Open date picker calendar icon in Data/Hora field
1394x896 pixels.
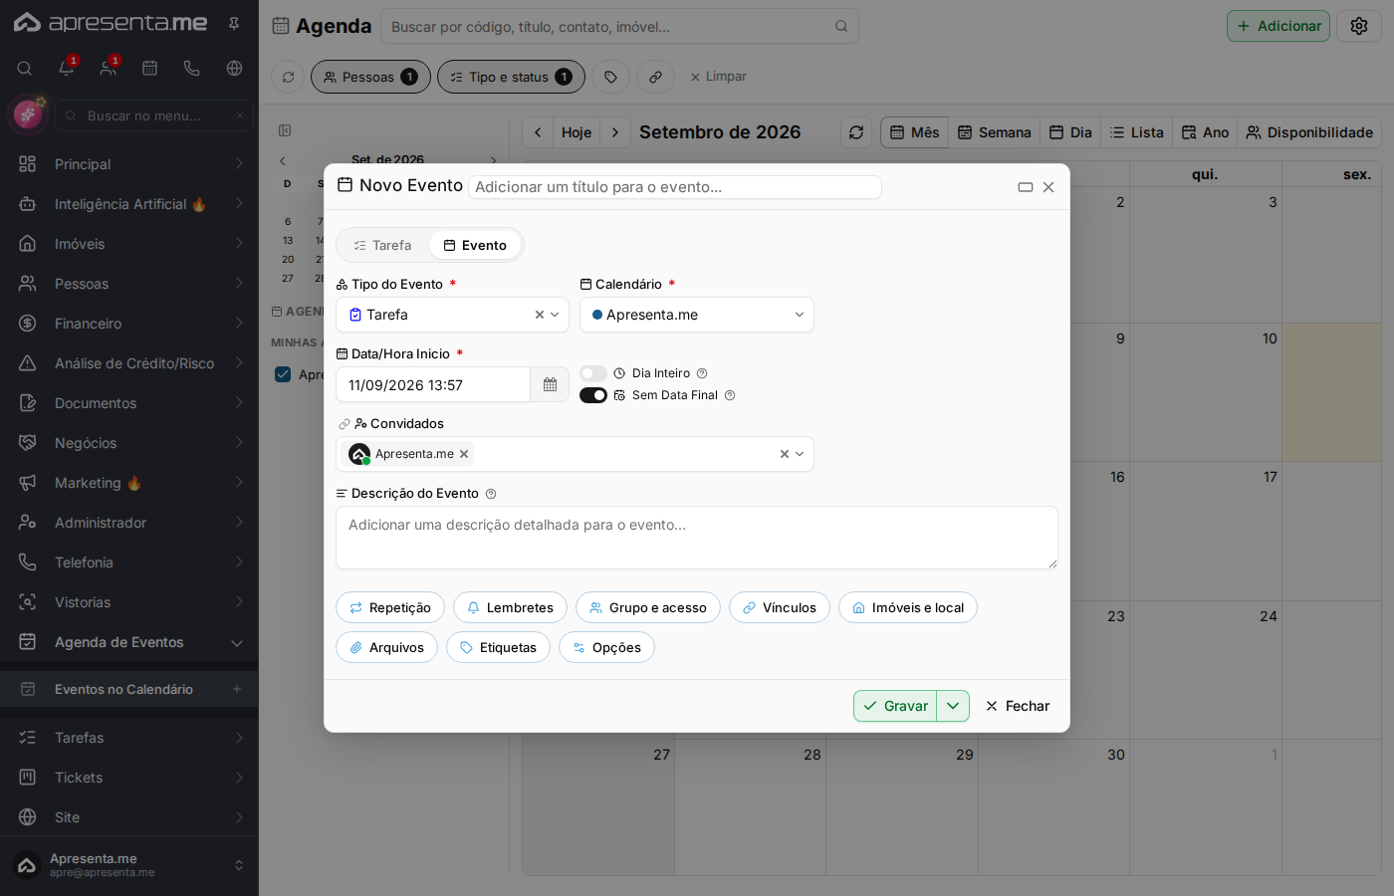[550, 384]
